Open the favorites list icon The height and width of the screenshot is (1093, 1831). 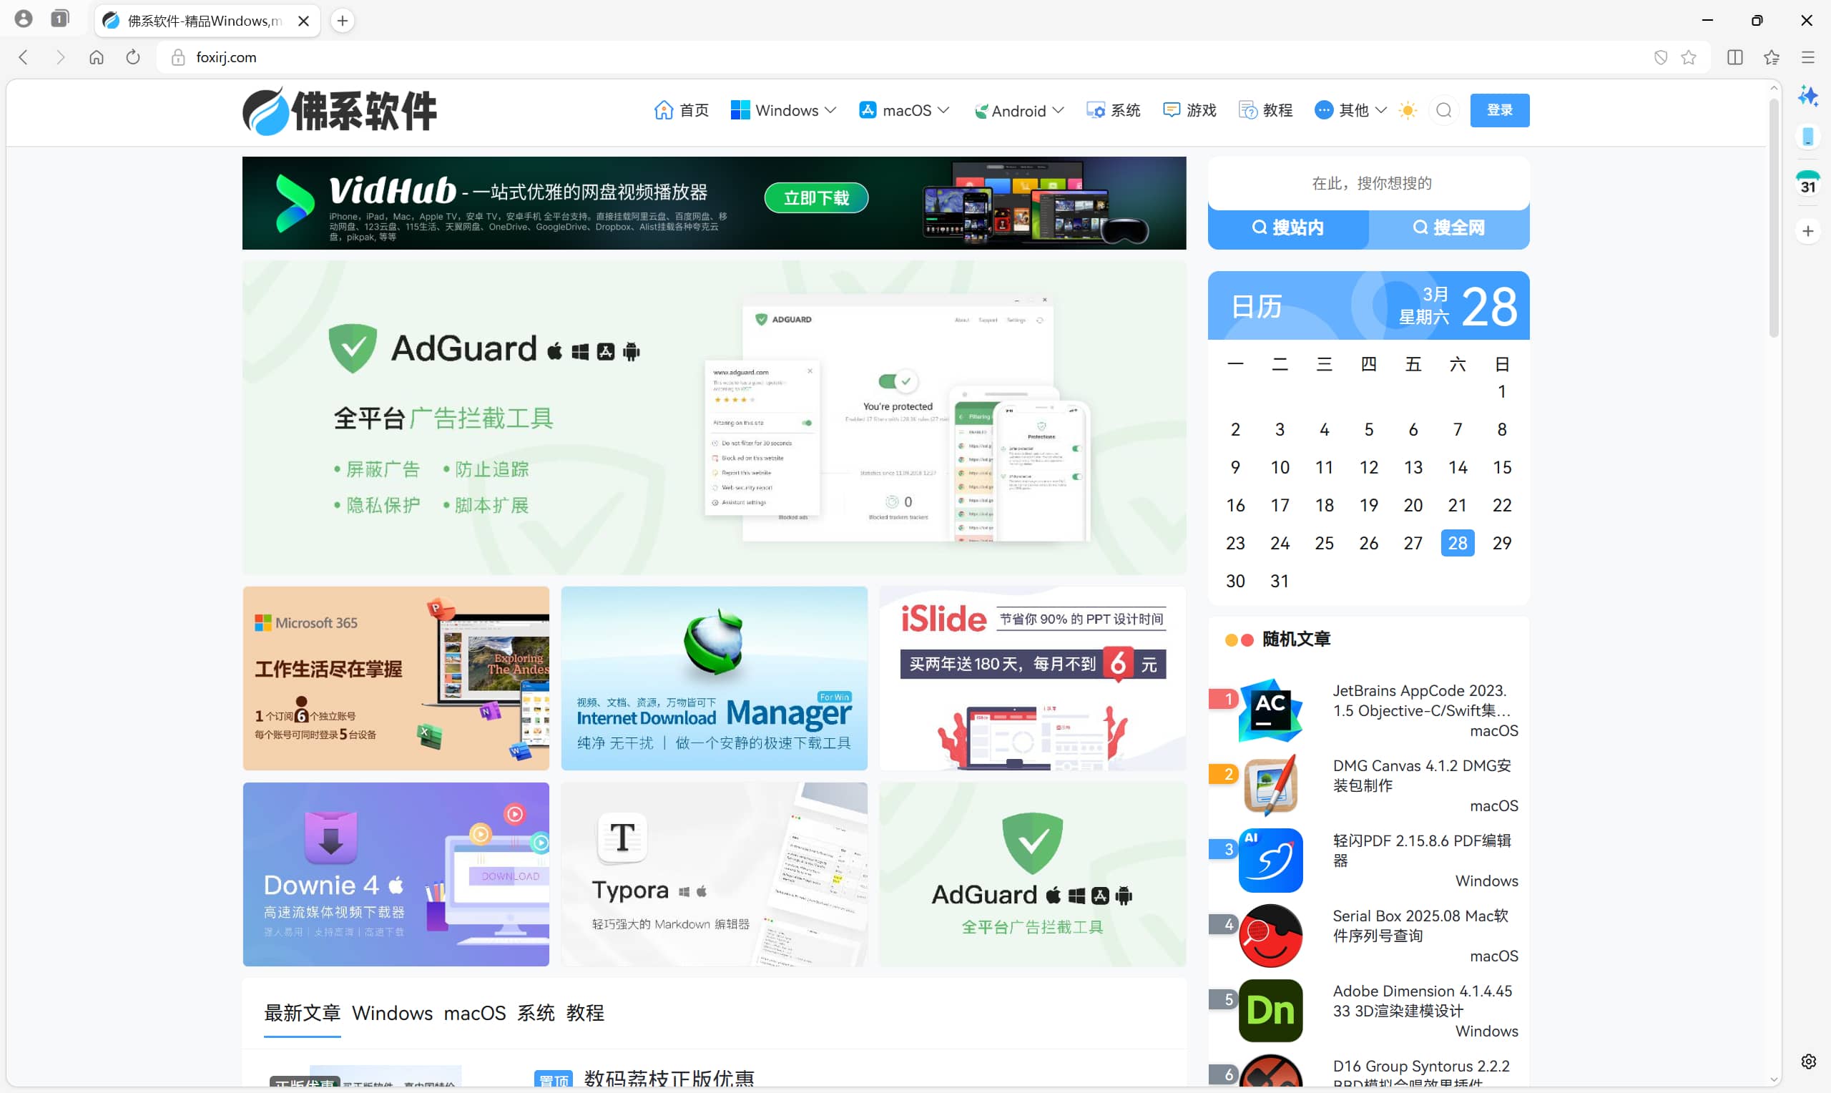pyautogui.click(x=1772, y=57)
